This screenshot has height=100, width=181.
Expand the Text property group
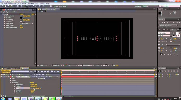(11, 78)
